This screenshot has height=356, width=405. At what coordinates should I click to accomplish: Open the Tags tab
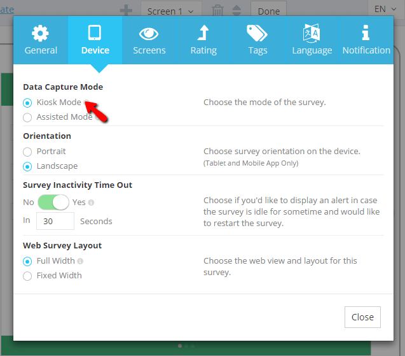tap(257, 40)
